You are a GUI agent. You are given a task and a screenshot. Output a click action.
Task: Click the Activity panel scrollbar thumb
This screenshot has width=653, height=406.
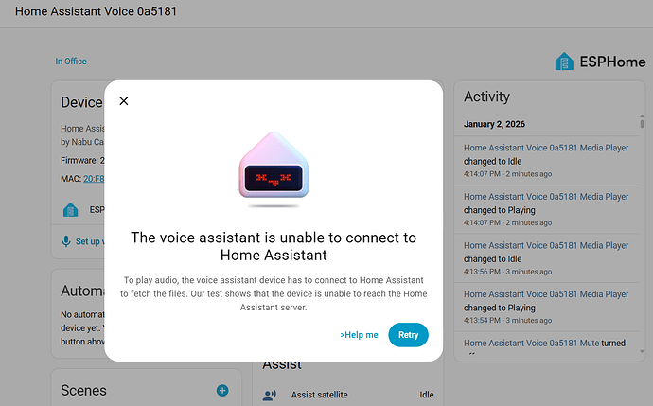(642, 124)
